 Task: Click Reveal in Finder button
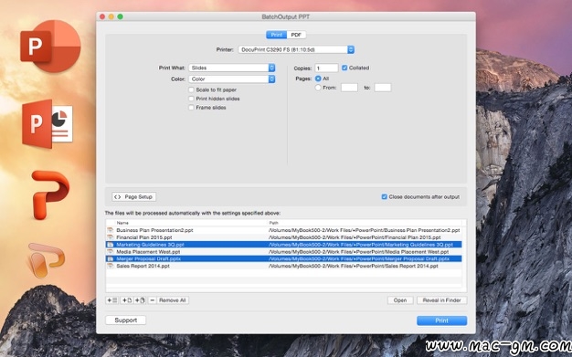(x=441, y=300)
